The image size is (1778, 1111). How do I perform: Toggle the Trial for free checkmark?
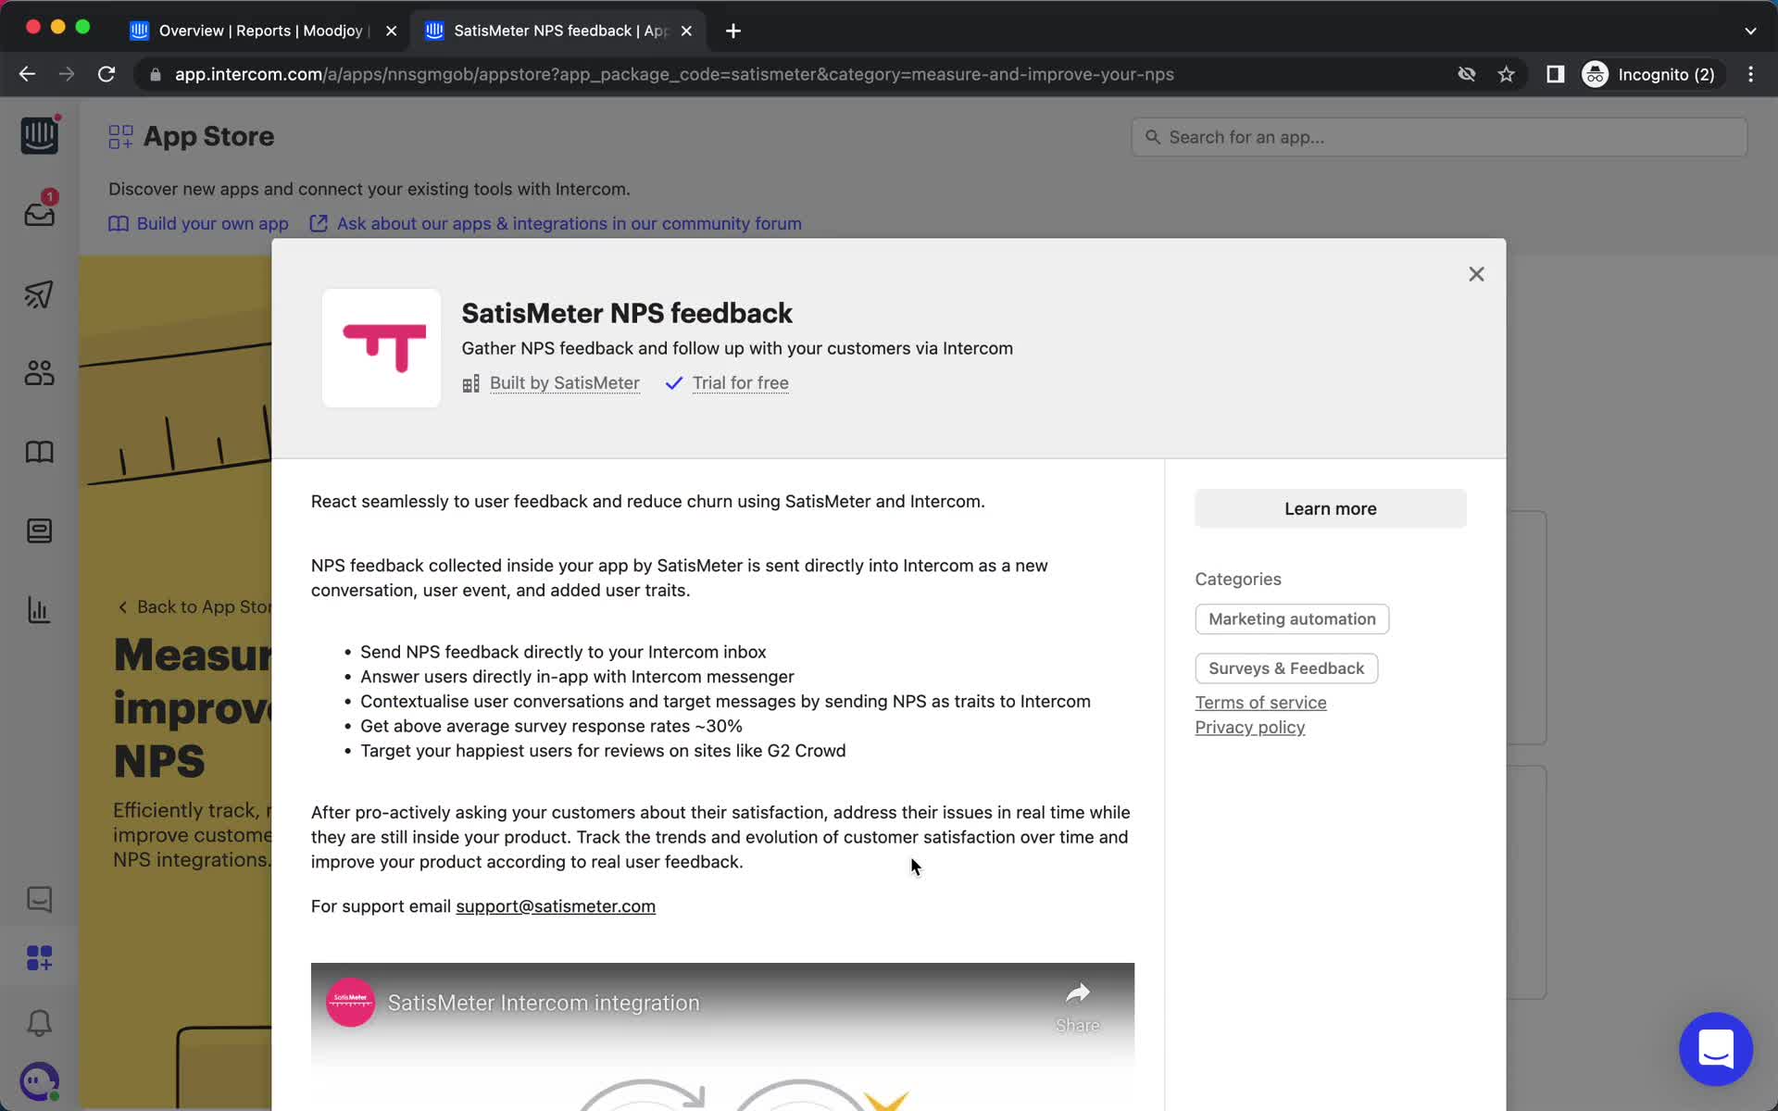click(x=672, y=381)
